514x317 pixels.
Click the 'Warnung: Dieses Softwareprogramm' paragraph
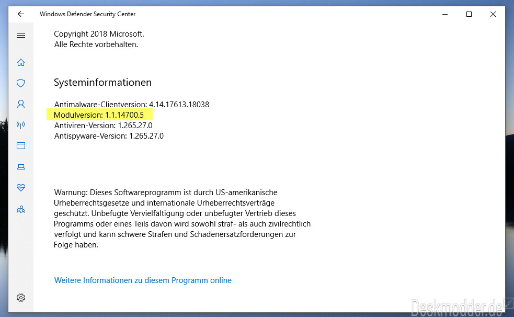182,219
